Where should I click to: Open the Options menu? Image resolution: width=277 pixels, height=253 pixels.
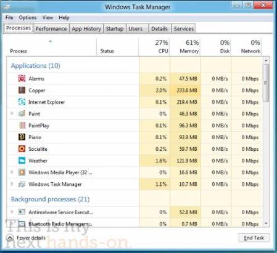point(28,18)
